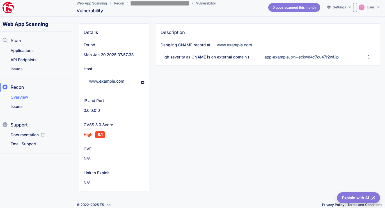Viewport: 385px width, 208px height.
Task: Click www.example.com in the Description
Action: (234, 45)
